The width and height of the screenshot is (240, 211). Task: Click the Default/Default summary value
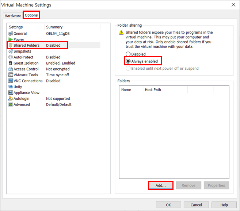pyautogui.click(x=59, y=104)
